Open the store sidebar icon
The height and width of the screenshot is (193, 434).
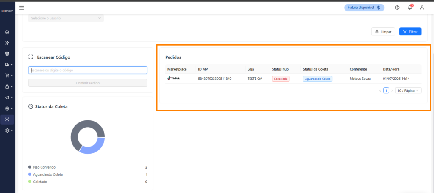7,54
